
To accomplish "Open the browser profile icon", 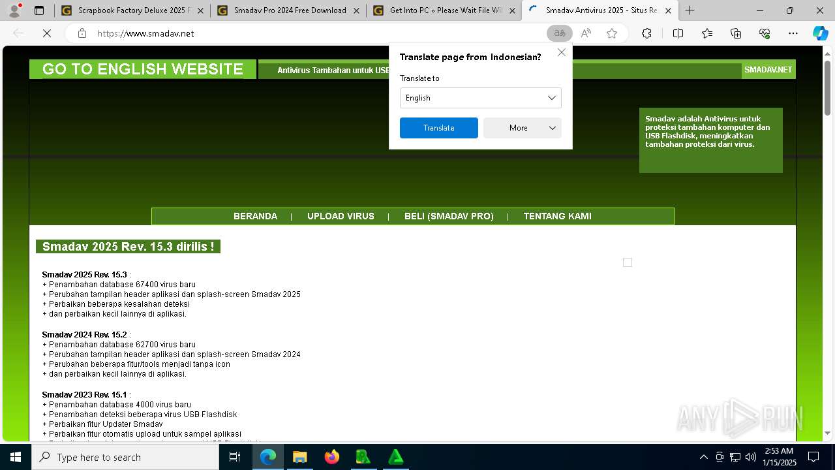I will (x=14, y=10).
